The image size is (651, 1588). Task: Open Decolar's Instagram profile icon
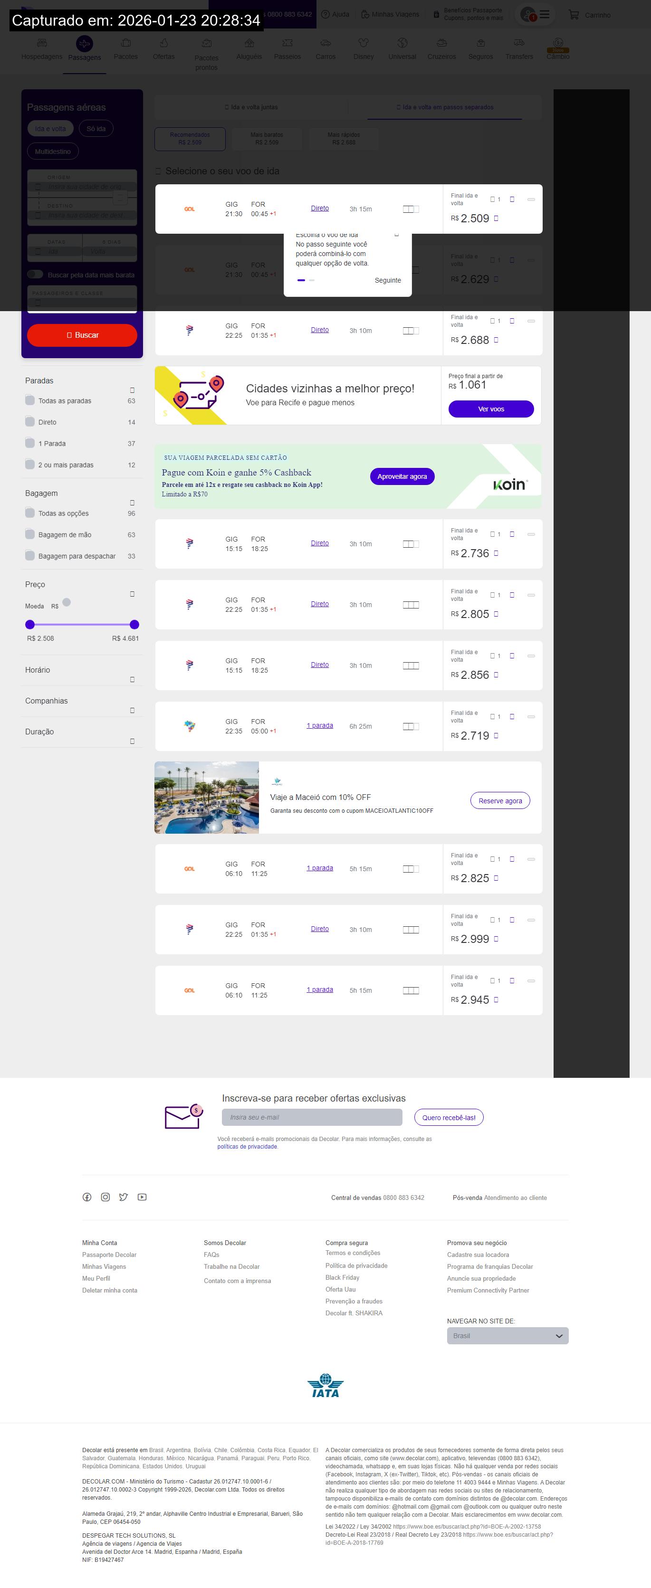pyautogui.click(x=105, y=1197)
